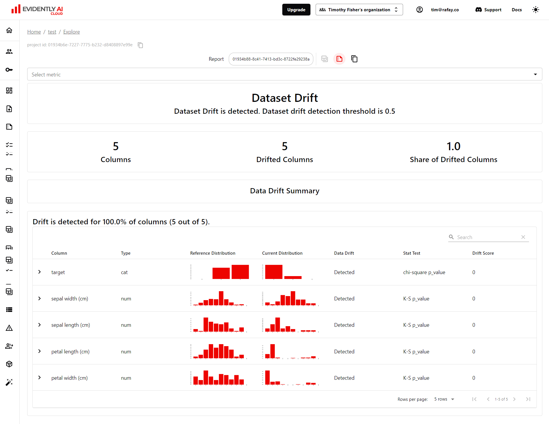
Task: Click the magic wand icon in sidebar
Action: coord(9,382)
